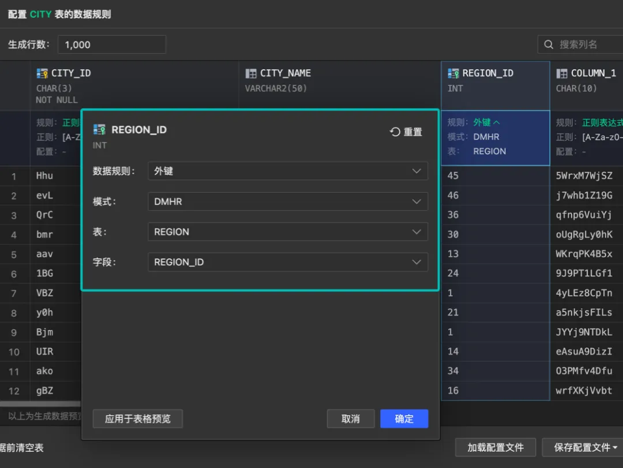The width and height of the screenshot is (623, 468).
Task: Cancel the dialog with 取消
Action: point(351,419)
